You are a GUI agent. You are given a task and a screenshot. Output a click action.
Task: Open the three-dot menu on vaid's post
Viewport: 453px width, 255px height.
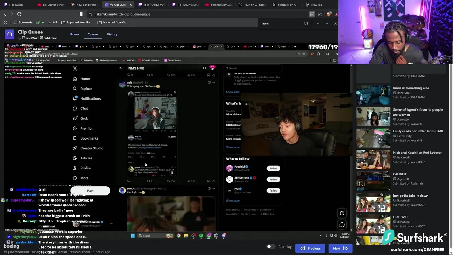pos(213,83)
